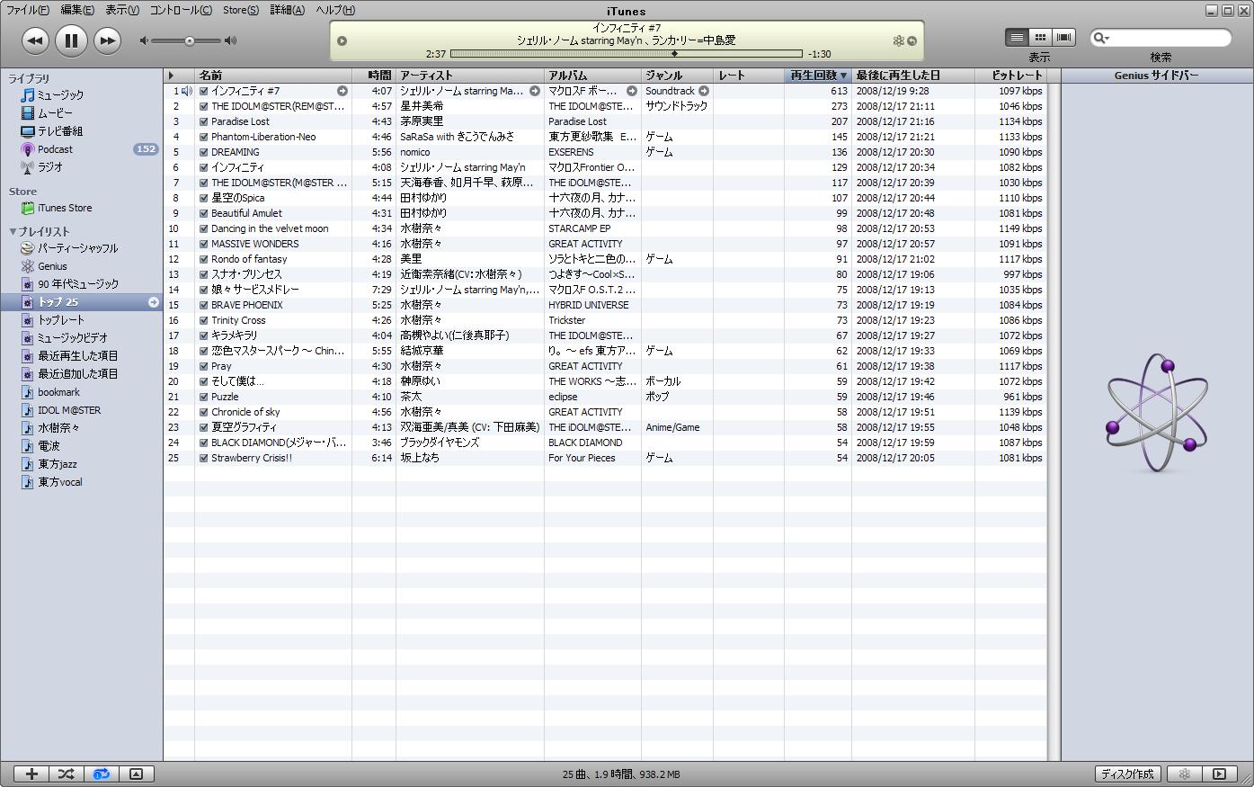Open the Genius playlist
The width and height of the screenshot is (1254, 787).
pos(52,266)
